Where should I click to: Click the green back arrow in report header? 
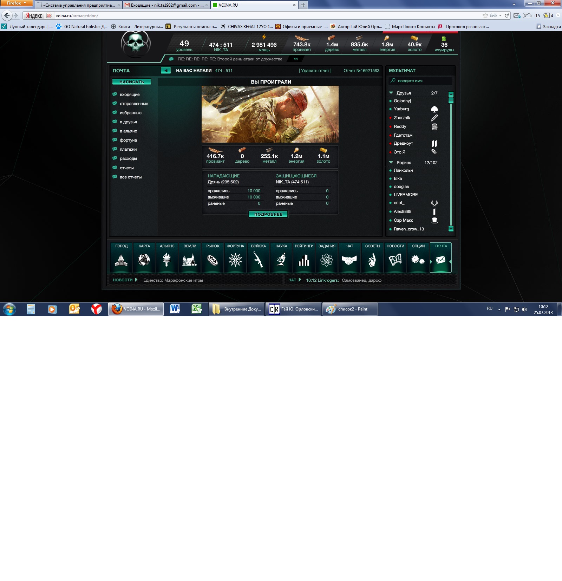click(165, 71)
